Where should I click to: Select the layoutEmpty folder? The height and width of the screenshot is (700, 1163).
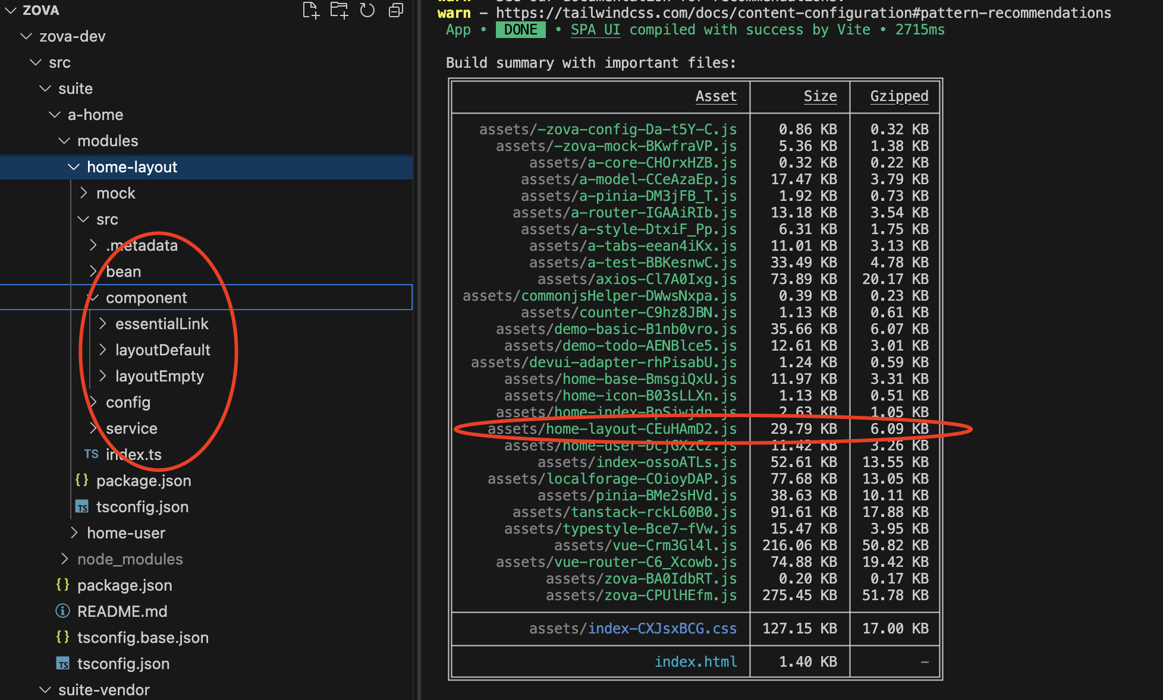(x=159, y=376)
